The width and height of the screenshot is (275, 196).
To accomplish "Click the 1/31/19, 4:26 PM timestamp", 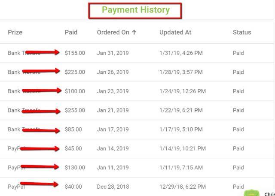I will coord(181,53).
